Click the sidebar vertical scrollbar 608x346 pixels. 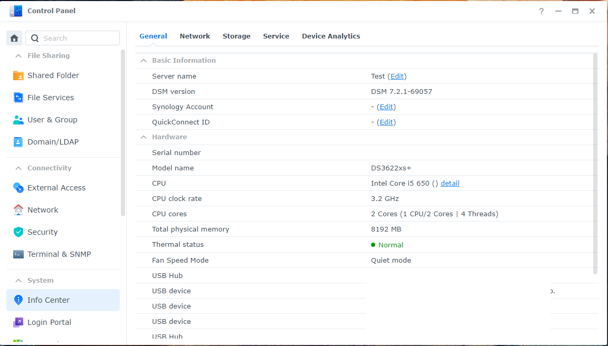pyautogui.click(x=123, y=133)
